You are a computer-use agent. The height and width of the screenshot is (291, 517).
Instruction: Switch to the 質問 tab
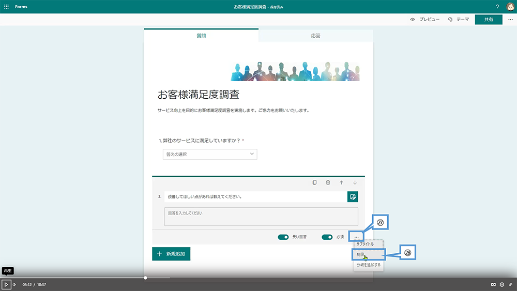click(x=201, y=36)
